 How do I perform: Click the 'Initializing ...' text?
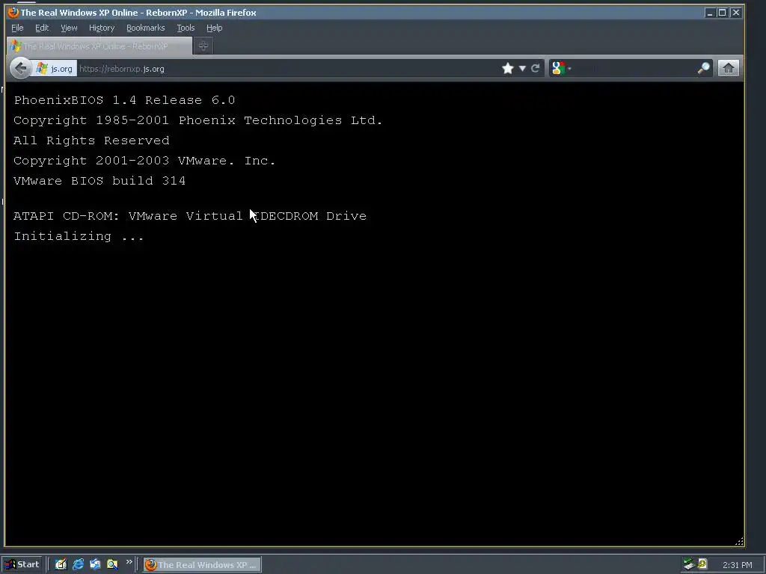(79, 236)
